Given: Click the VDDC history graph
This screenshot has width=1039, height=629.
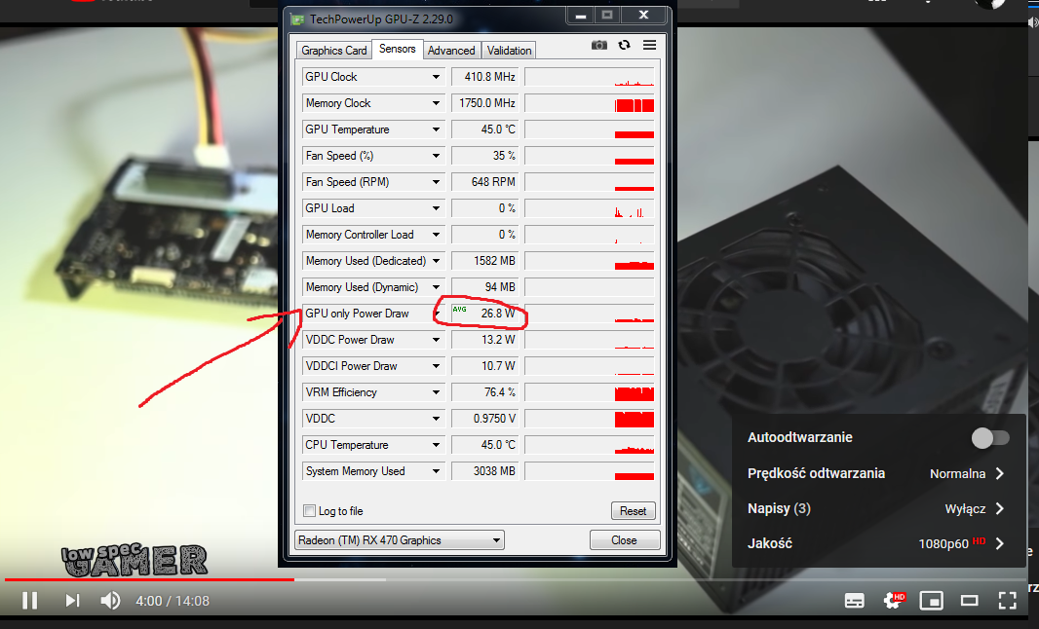Looking at the screenshot, I should click(590, 419).
